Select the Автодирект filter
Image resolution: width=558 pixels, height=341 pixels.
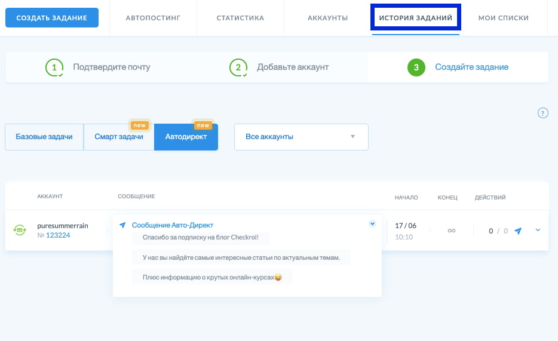pyautogui.click(x=186, y=137)
